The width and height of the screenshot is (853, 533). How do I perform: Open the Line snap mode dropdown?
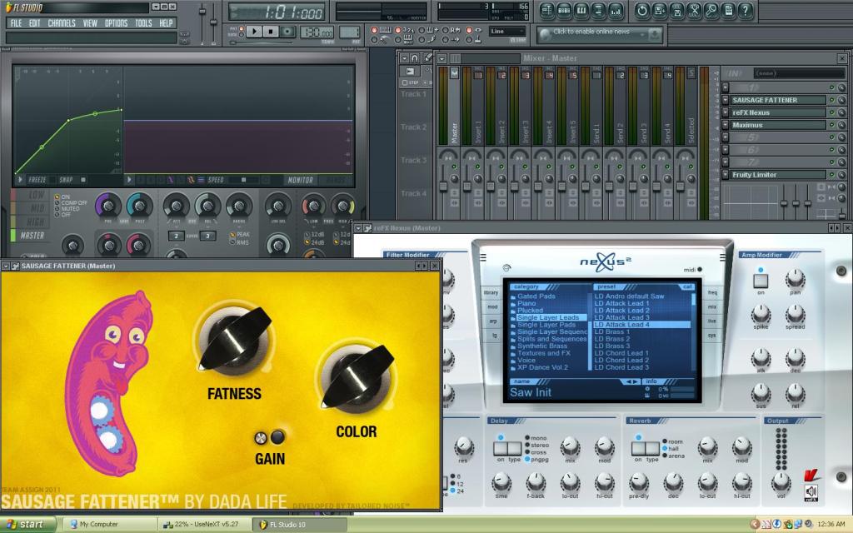(508, 32)
